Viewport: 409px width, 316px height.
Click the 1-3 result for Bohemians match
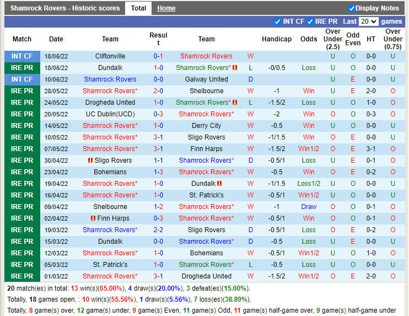[x=158, y=172]
